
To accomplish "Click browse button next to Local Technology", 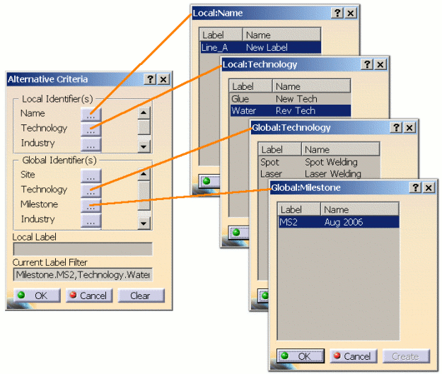I will 91,129.
